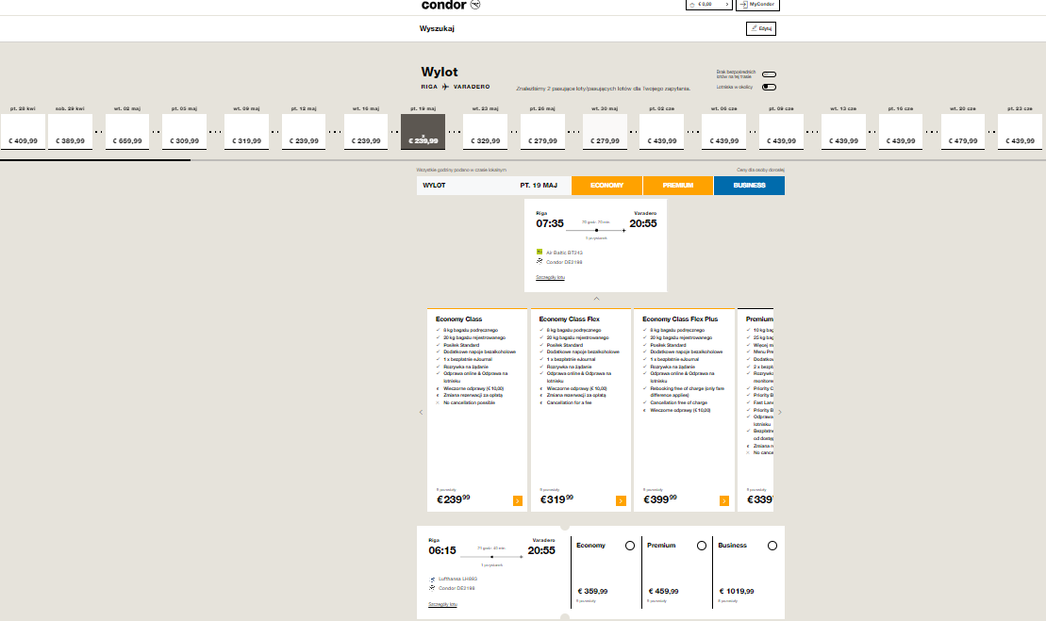Click the partially visible Premium fare card
This screenshot has height=621, width=1046.
[x=755, y=410]
